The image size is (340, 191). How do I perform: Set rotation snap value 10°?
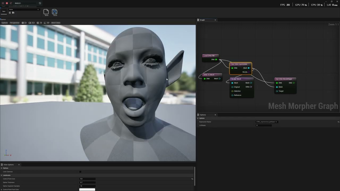48,23
